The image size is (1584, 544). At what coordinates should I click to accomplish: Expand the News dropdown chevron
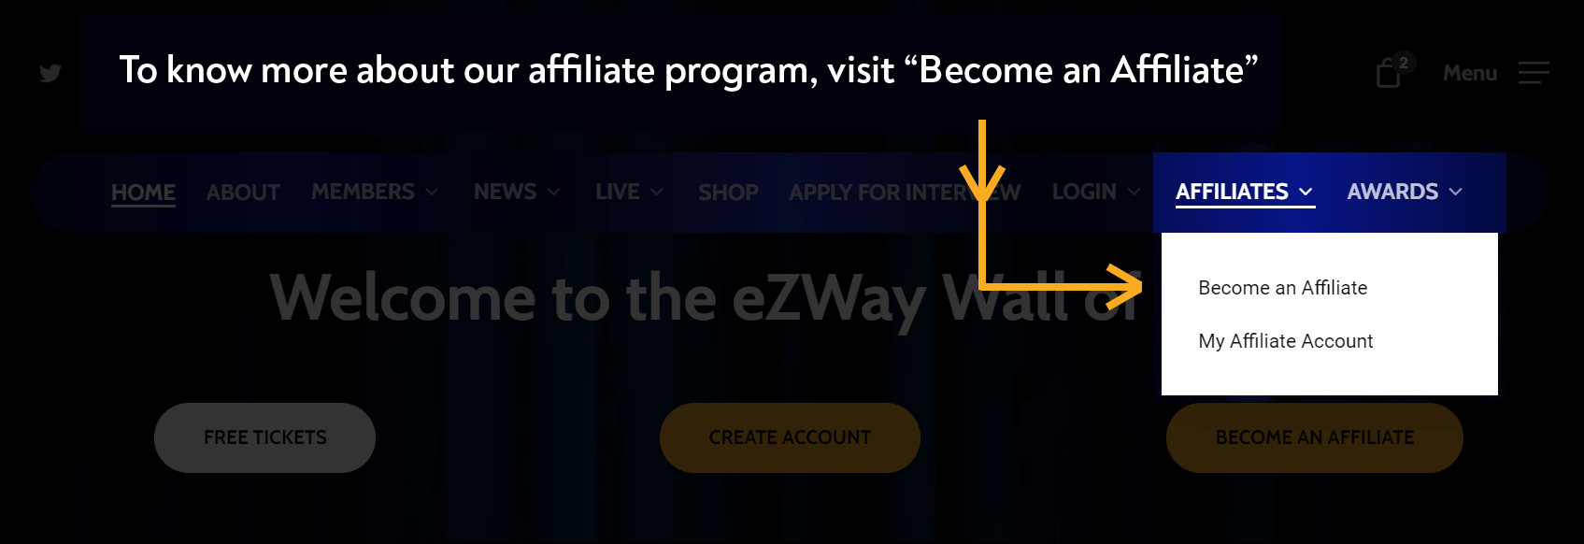pos(554,192)
